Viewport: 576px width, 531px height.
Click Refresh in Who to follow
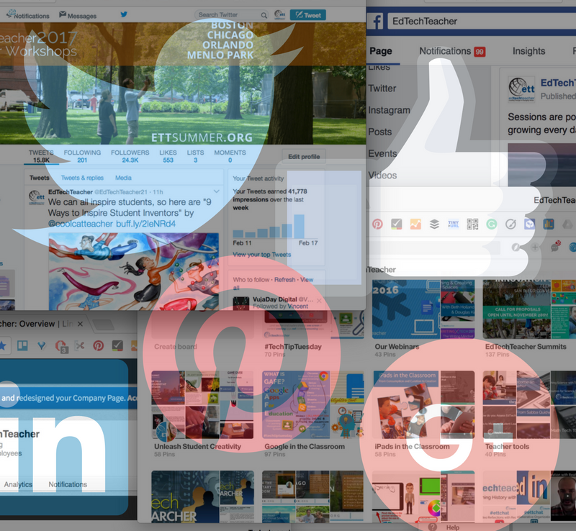[284, 280]
